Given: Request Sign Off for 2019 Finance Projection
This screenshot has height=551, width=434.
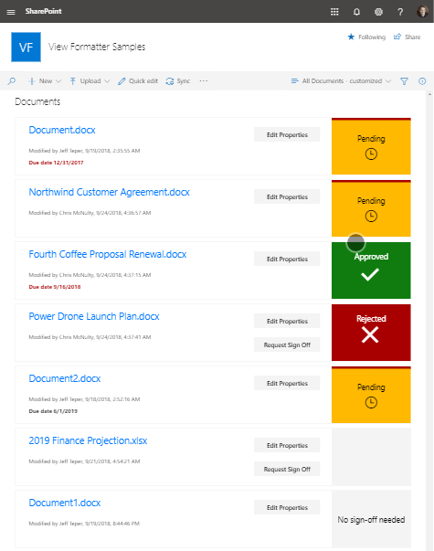Looking at the screenshot, I should 287,469.
